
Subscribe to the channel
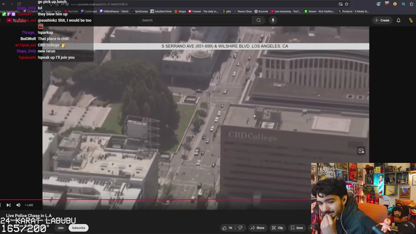[x=78, y=228]
